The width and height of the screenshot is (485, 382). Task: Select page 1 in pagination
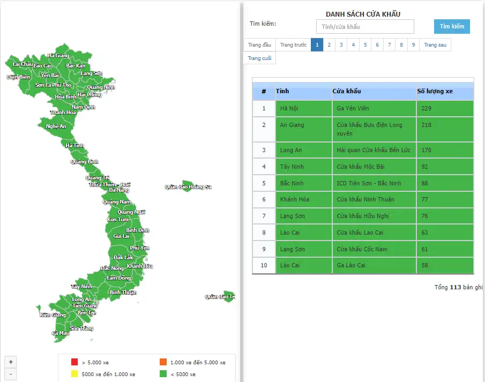click(x=317, y=45)
